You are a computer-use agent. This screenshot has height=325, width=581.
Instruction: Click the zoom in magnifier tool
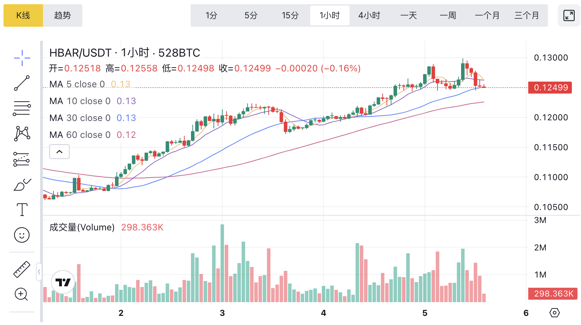(x=21, y=294)
